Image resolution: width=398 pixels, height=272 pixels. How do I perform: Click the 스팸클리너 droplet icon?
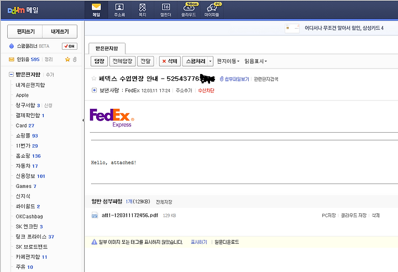pos(12,46)
